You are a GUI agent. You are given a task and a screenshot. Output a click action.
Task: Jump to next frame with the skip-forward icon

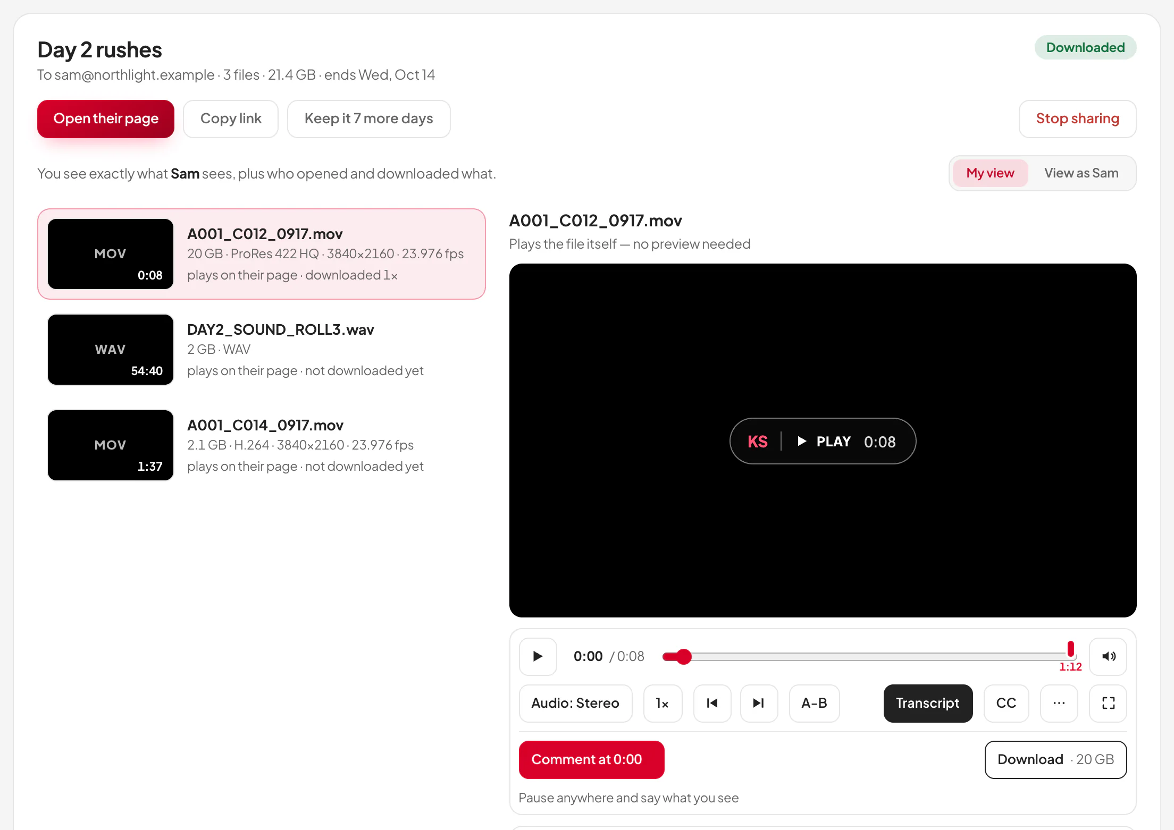coord(759,703)
